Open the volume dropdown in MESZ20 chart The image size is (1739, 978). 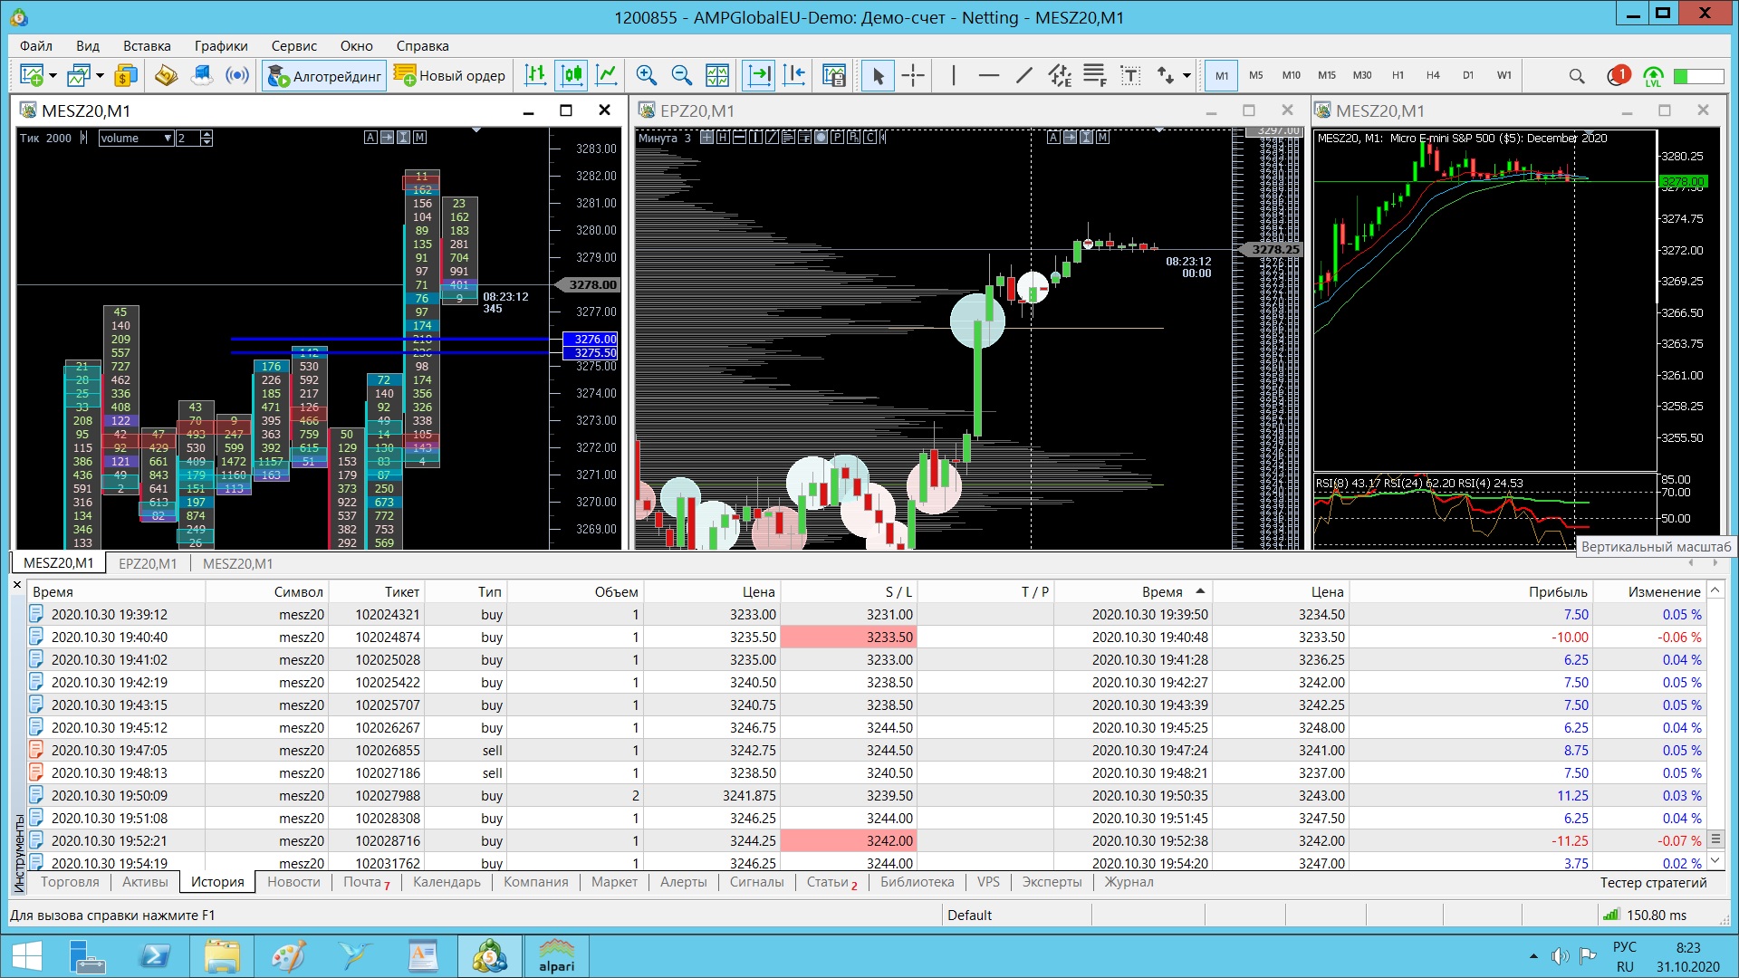[x=168, y=139]
